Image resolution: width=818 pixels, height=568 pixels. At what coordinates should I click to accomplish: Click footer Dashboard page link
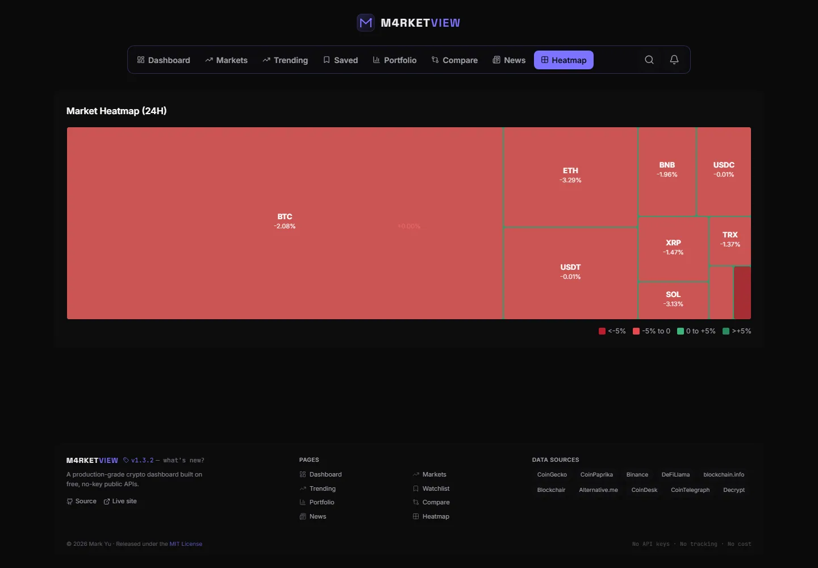click(x=320, y=475)
